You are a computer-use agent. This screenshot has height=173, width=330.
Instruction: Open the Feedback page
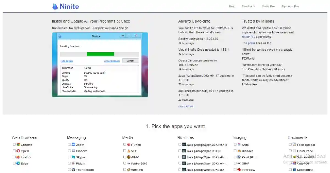click(248, 6)
